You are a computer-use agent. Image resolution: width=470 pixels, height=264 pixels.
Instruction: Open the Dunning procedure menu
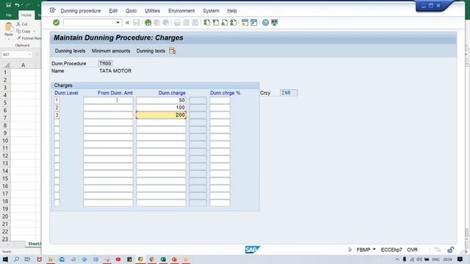pyautogui.click(x=81, y=11)
